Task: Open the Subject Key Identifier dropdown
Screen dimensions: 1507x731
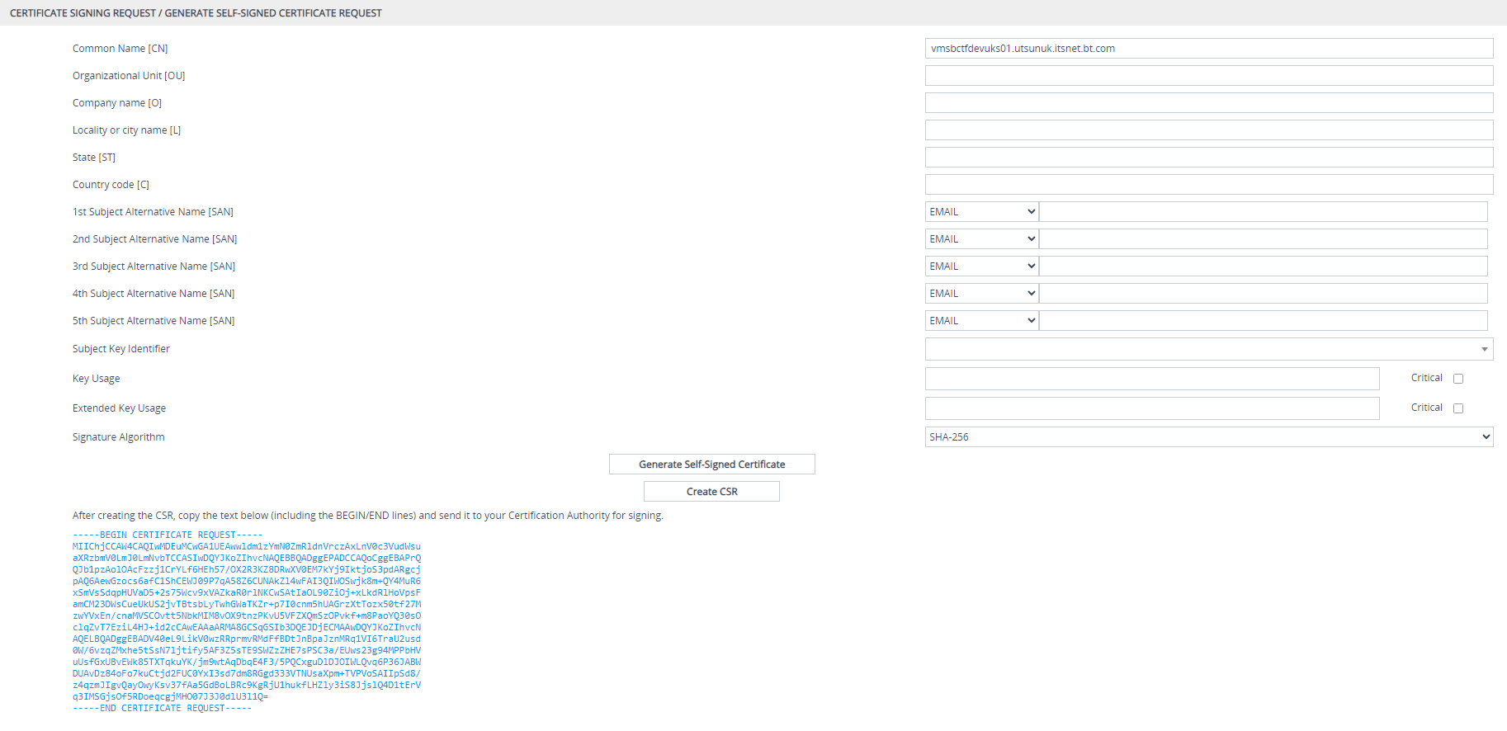Action: coord(1209,349)
